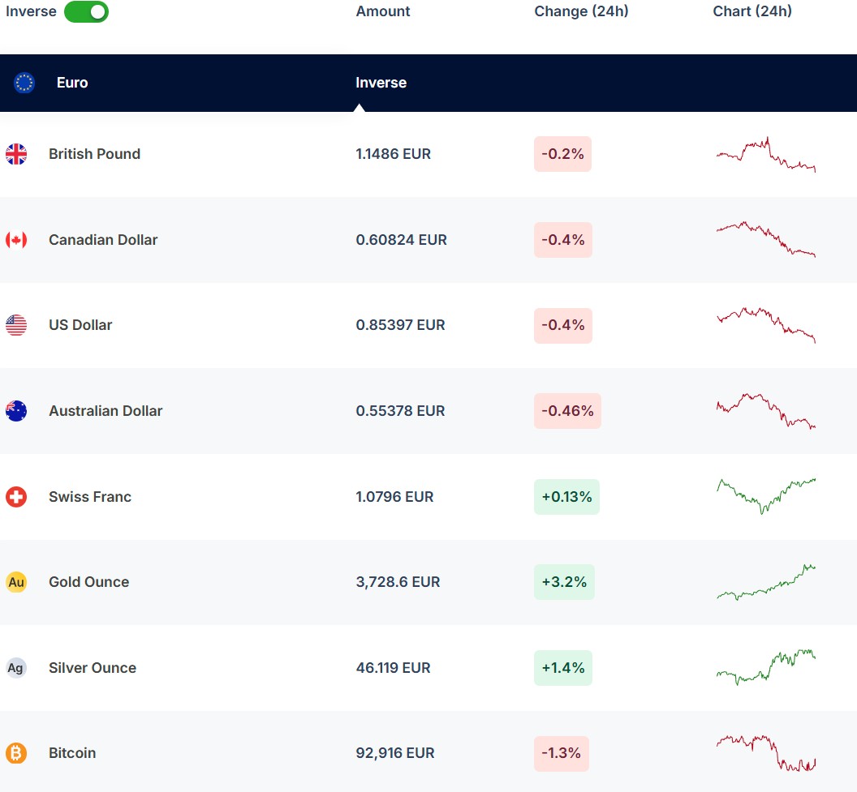
Task: Open the Gold Ounce 24h chart thumbnail
Action: 765,582
